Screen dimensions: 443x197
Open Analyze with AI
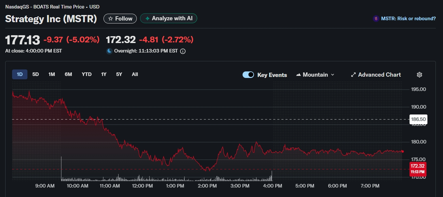tap(168, 19)
